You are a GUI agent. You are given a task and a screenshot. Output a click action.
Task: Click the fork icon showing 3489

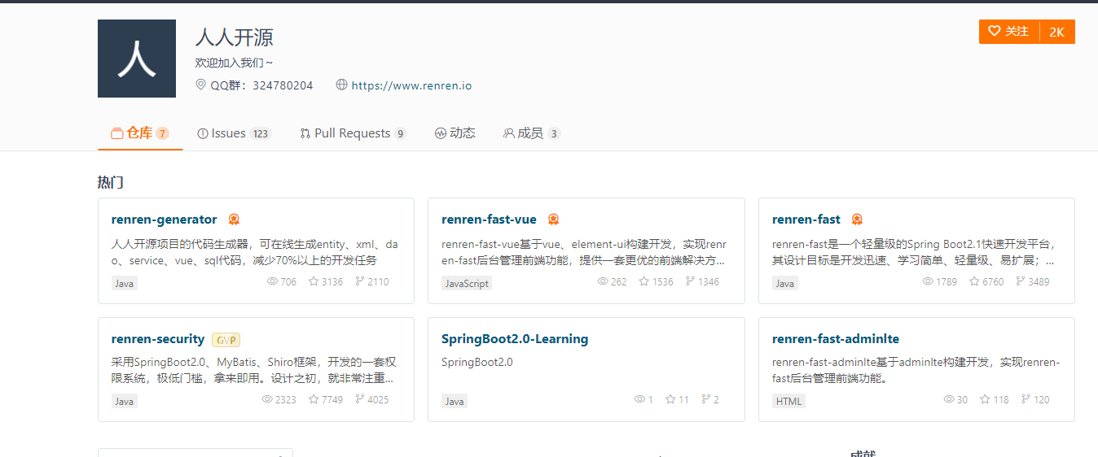click(x=1021, y=281)
